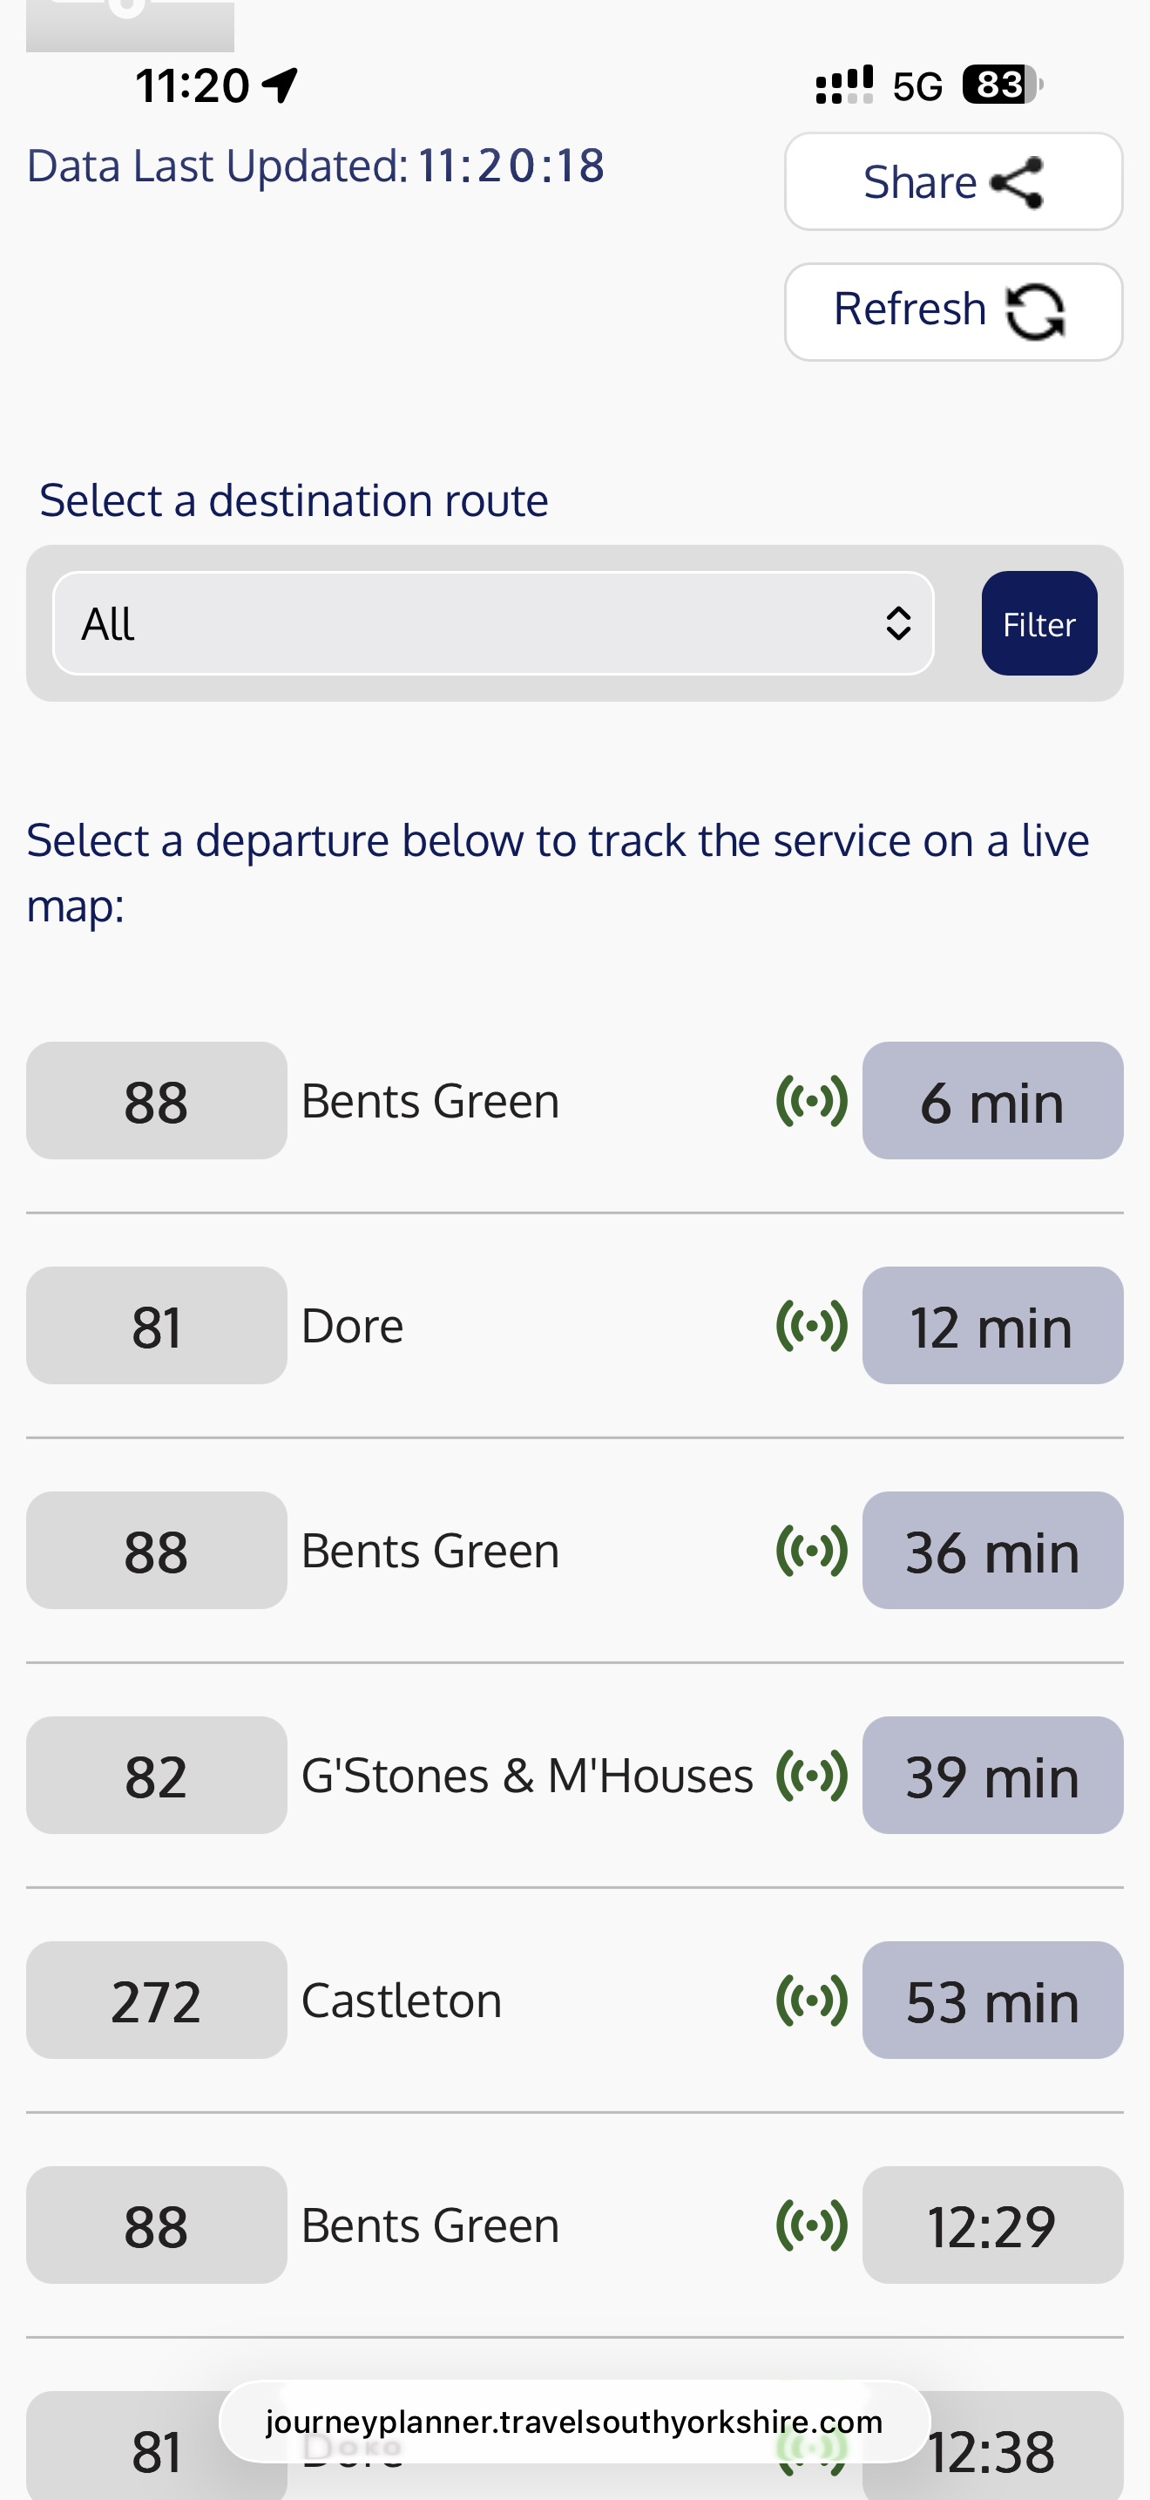The width and height of the screenshot is (1150, 2500).
Task: Tap the journeyplanner.travelsouthyorkshire.com address bar
Action: pyautogui.click(x=574, y=2422)
